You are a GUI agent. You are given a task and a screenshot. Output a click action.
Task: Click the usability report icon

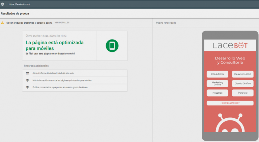pos(27,73)
